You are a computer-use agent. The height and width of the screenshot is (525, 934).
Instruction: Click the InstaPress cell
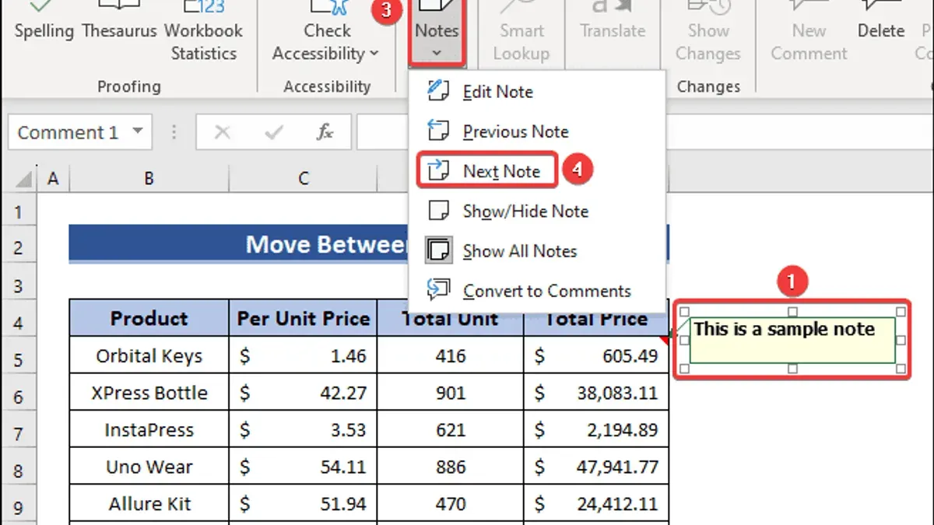click(149, 429)
